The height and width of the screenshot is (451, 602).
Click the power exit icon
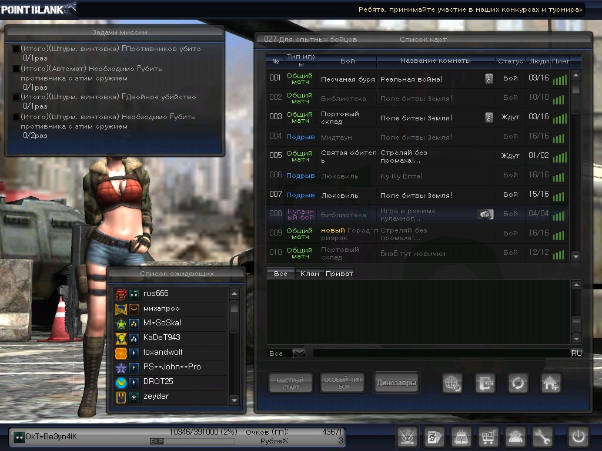578,436
